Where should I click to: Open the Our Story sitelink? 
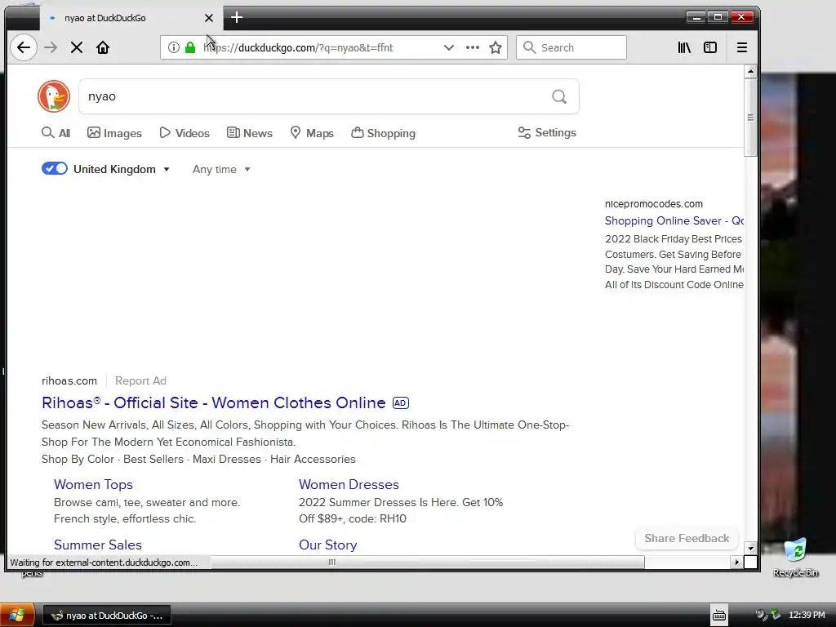[x=327, y=545]
